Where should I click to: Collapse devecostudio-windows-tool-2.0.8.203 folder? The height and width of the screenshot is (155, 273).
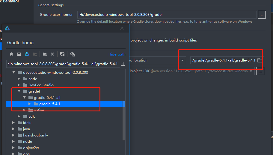coord(13,72)
